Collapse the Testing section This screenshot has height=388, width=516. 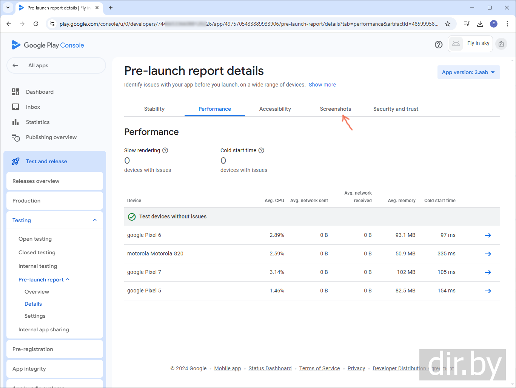95,220
